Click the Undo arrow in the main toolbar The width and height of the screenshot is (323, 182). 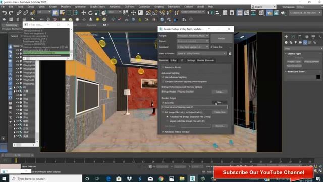pyautogui.click(x=4, y=13)
